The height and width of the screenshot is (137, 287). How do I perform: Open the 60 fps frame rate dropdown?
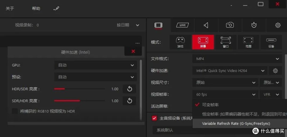point(225,95)
